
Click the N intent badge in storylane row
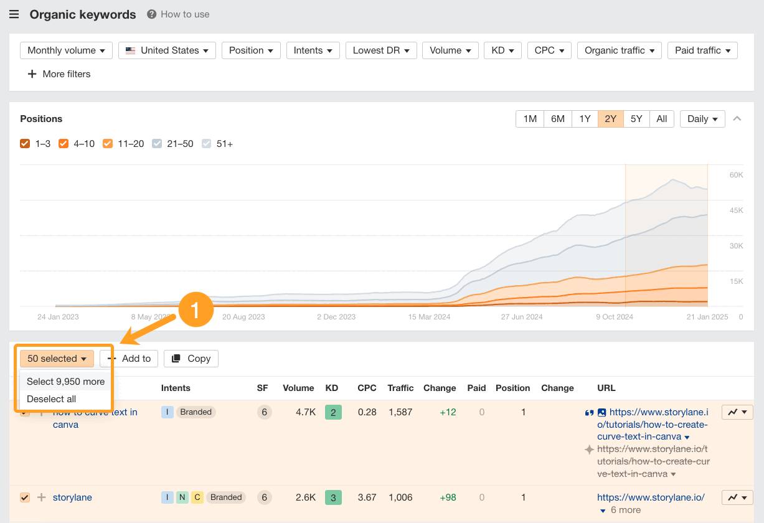click(182, 497)
